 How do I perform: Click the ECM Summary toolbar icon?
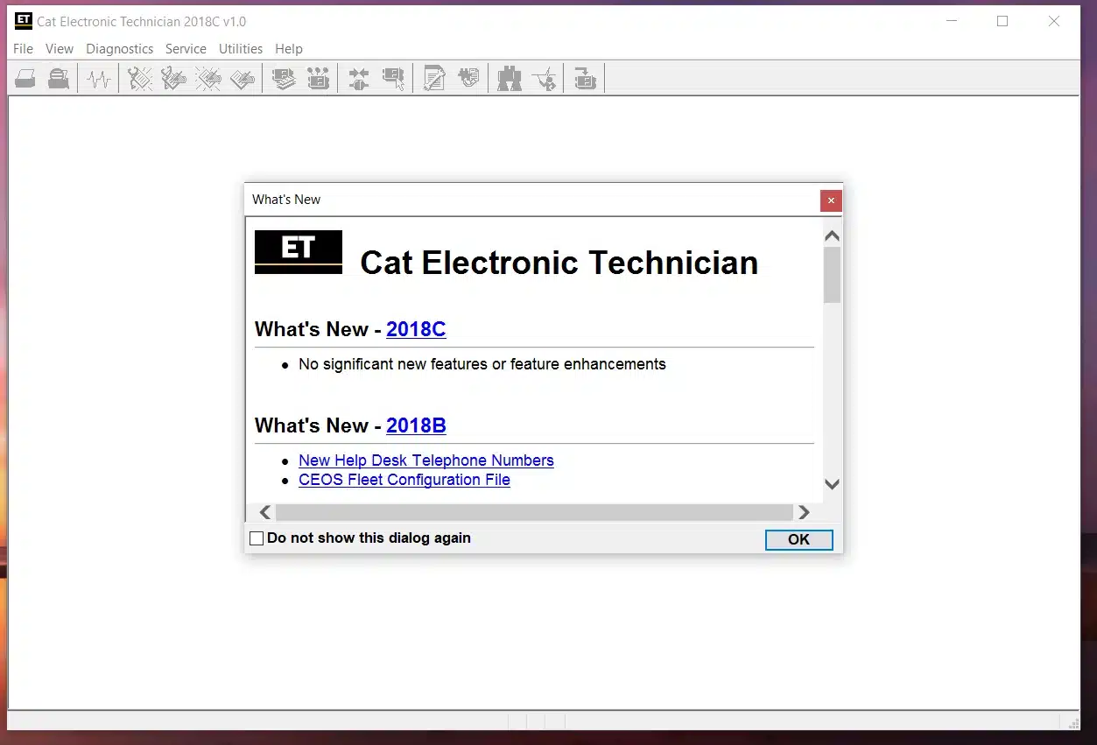[282, 78]
